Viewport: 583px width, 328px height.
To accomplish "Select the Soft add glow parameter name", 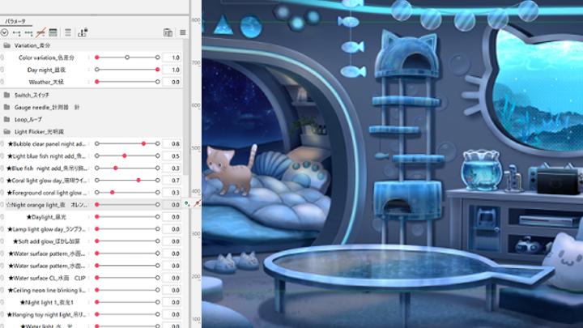I will point(46,241).
